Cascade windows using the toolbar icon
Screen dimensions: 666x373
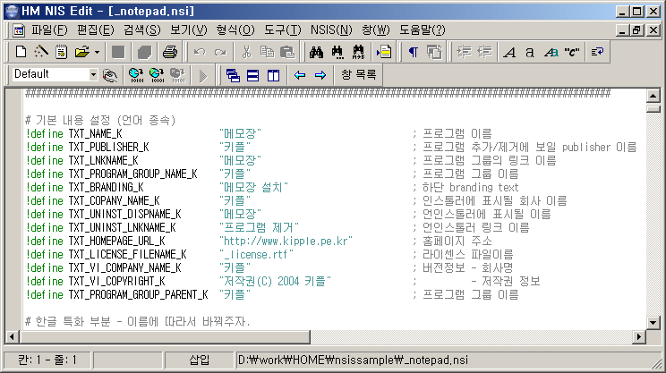point(234,74)
